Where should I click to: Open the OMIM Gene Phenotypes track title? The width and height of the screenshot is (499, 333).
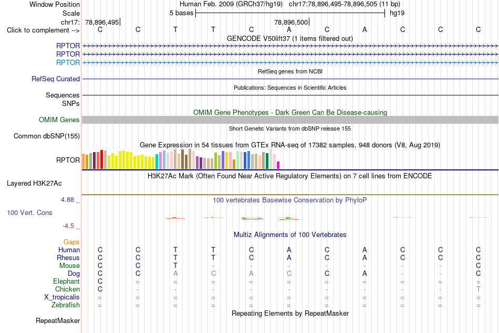click(x=290, y=112)
